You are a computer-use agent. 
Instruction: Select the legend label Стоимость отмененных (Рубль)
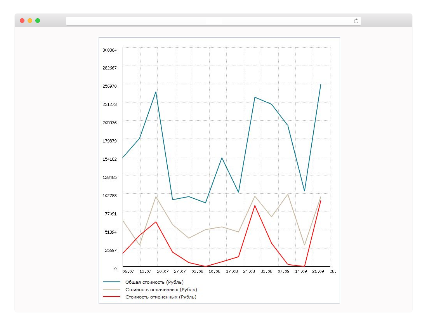(x=161, y=297)
